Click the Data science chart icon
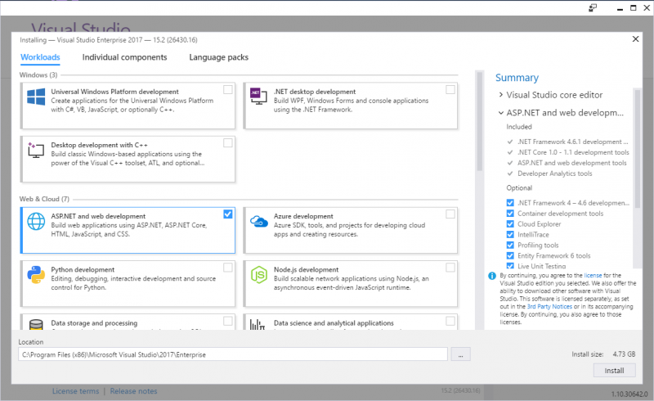Viewport: 654px width, 401px height. 258,325
